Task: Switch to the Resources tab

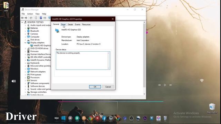Action: click(x=86, y=24)
